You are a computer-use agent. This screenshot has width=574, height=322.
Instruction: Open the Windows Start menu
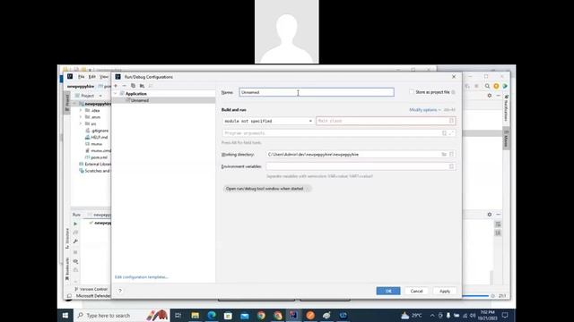[x=65, y=316]
